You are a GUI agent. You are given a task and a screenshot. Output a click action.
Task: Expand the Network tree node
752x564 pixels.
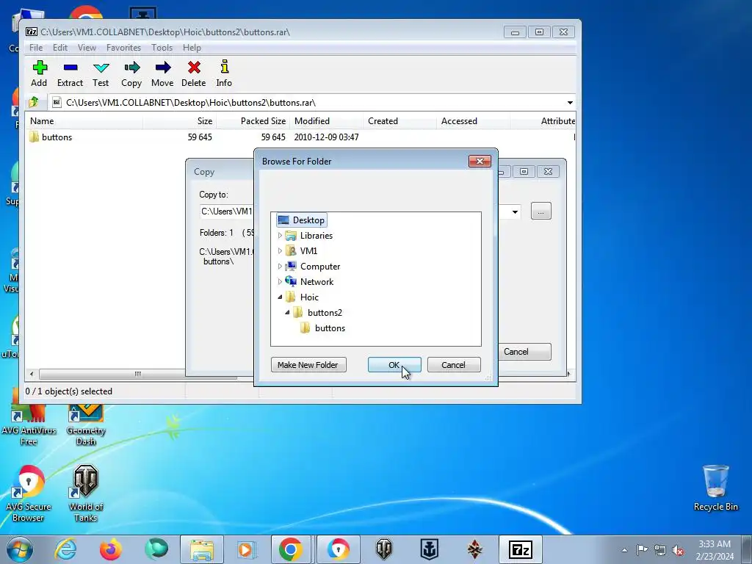280,281
